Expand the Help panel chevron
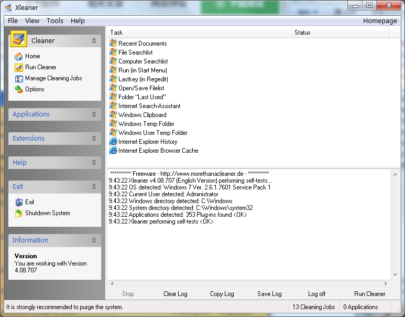This screenshot has height=317, width=405. tap(94, 163)
